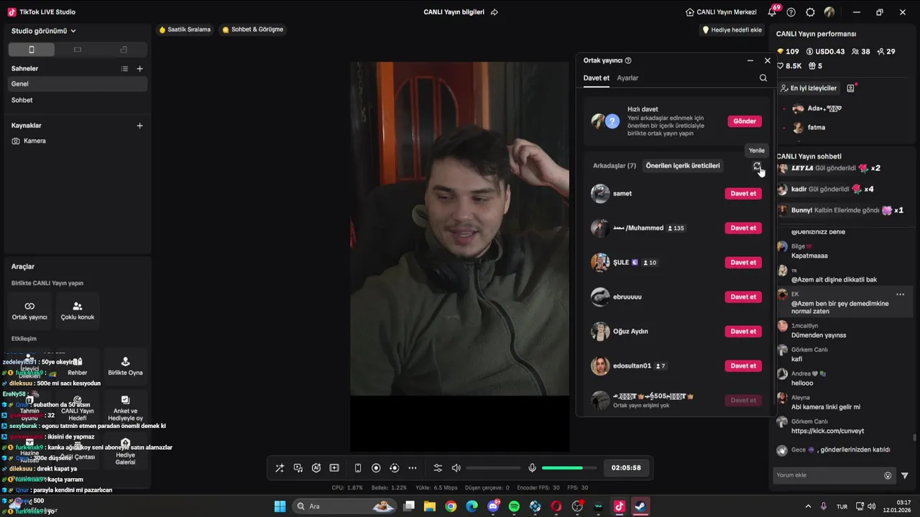Select the Kamera source
The width and height of the screenshot is (920, 517).
click(78, 141)
